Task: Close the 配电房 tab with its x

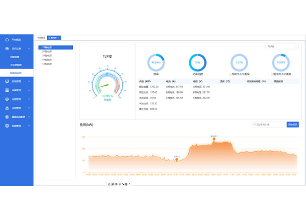Action: [x=59, y=38]
